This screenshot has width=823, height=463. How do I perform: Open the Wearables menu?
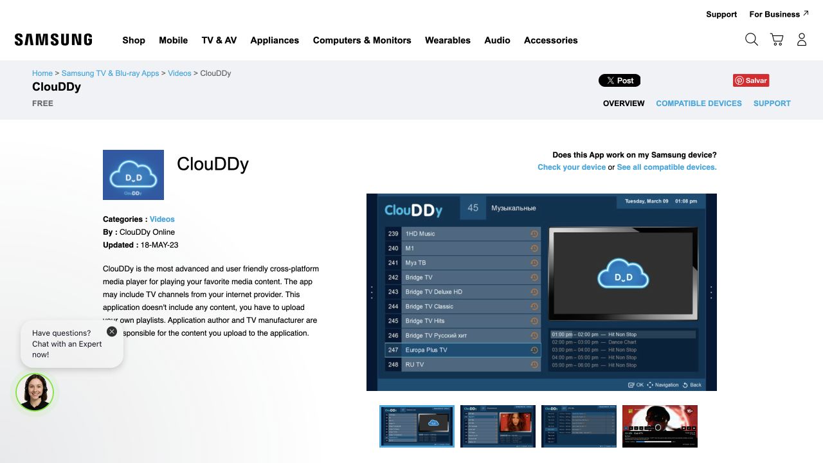coord(448,40)
